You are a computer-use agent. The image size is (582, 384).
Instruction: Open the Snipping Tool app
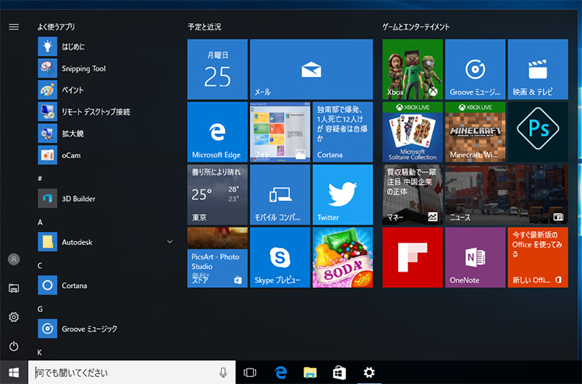click(x=83, y=68)
